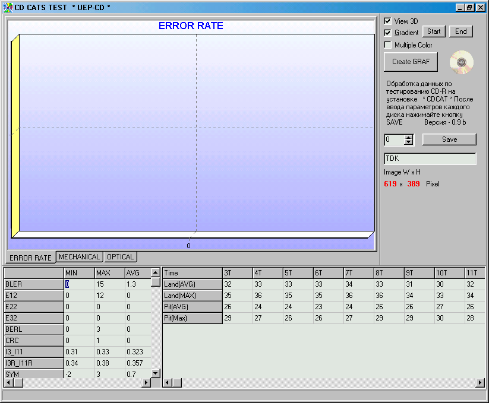
Task: Click the Time table horizontal scroll thumb
Action: (177, 382)
